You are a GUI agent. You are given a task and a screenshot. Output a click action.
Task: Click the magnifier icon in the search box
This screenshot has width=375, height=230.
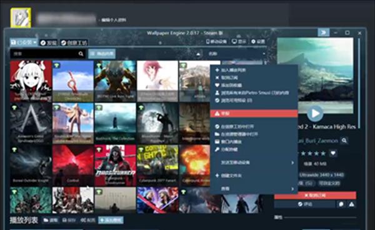tap(81, 54)
